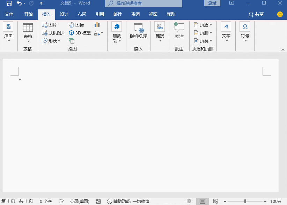Open 联机视频 online video

click(x=138, y=30)
